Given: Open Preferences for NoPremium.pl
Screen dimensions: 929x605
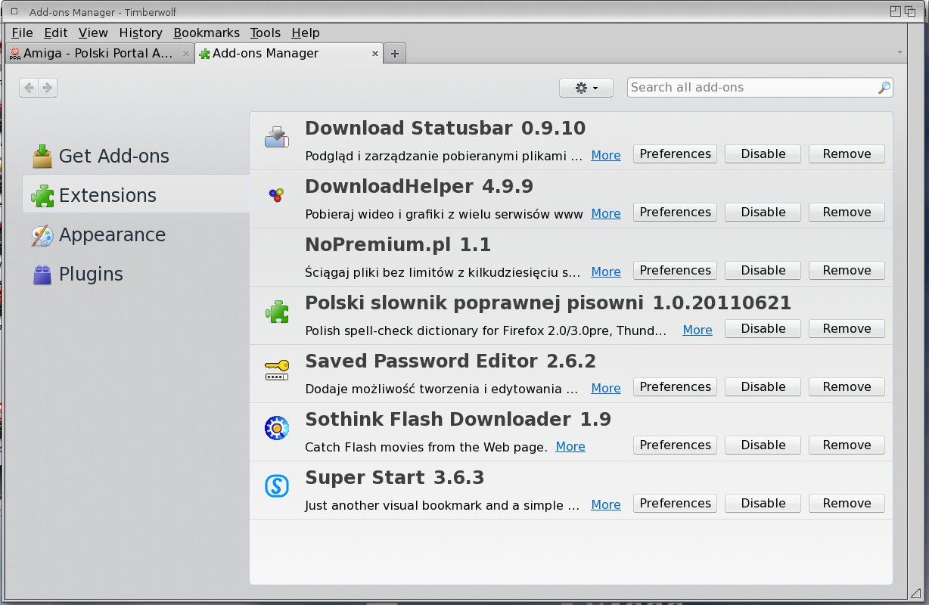Looking at the screenshot, I should click(676, 271).
